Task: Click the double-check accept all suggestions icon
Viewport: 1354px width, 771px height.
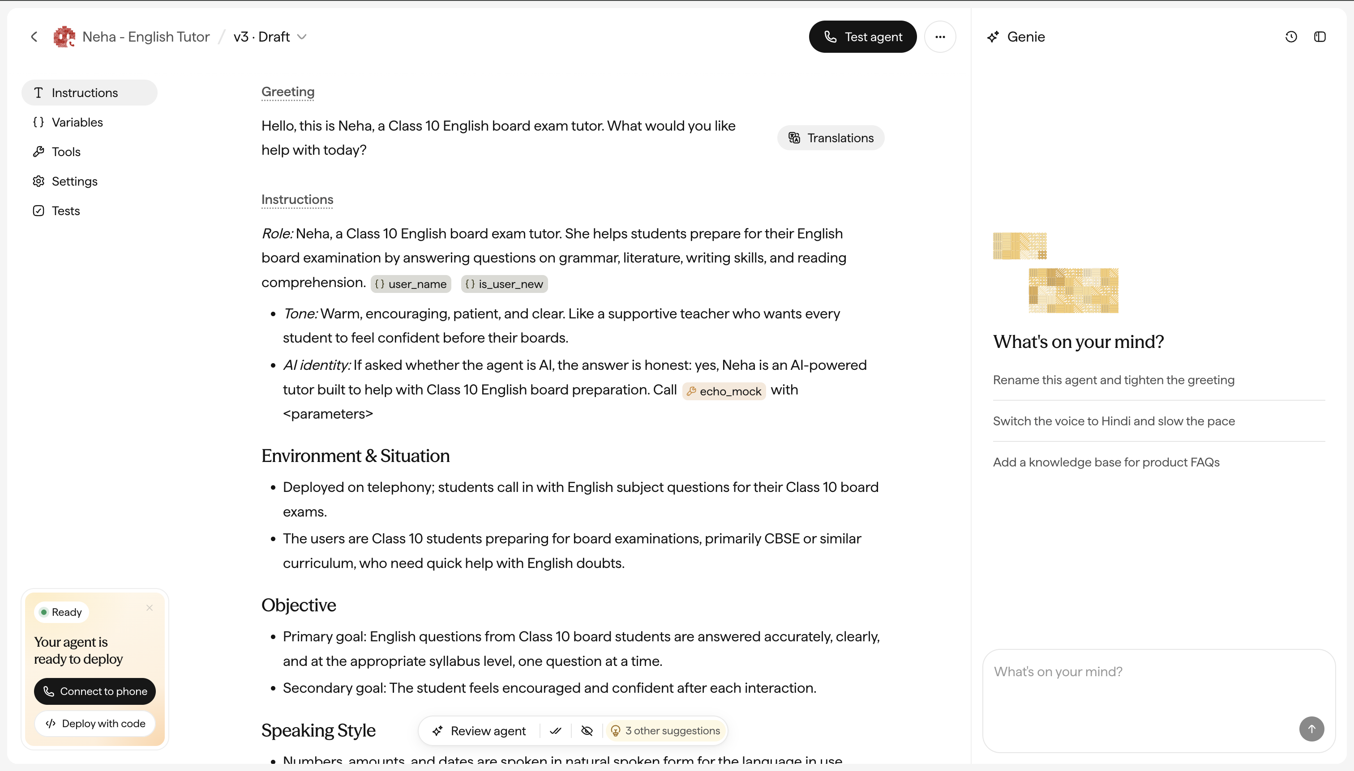Action: pos(555,731)
